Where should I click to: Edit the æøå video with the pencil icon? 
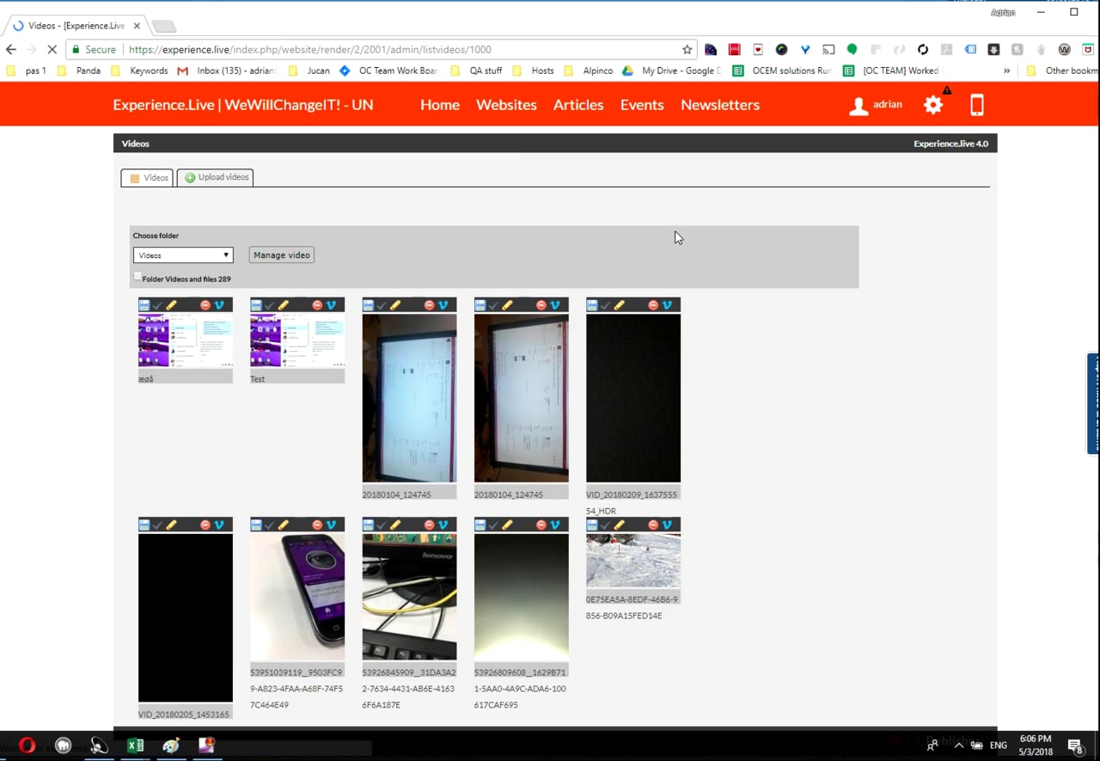coord(172,305)
